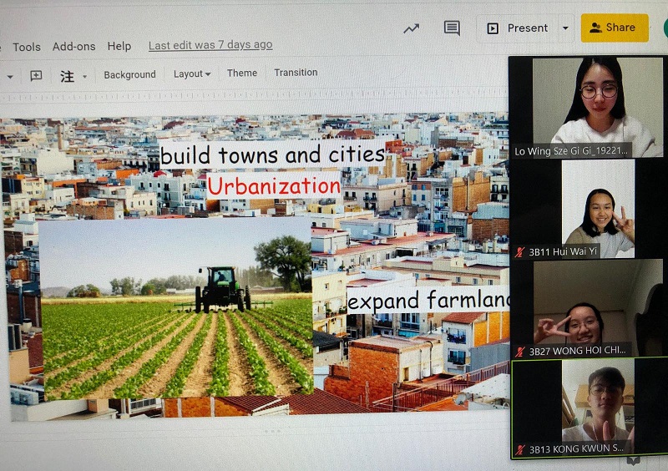This screenshot has width=668, height=471.
Task: Click muted mic icon for 3B13 Kong Kwun
Action: click(520, 449)
